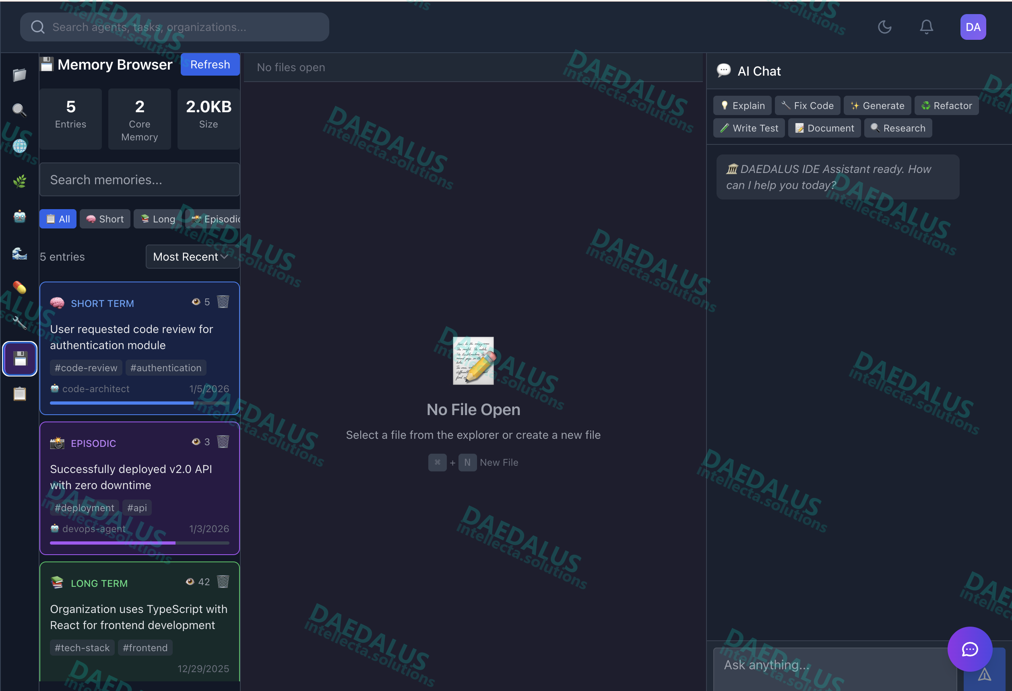Click the New File shortcut hint
1012x691 pixels.
tap(473, 463)
